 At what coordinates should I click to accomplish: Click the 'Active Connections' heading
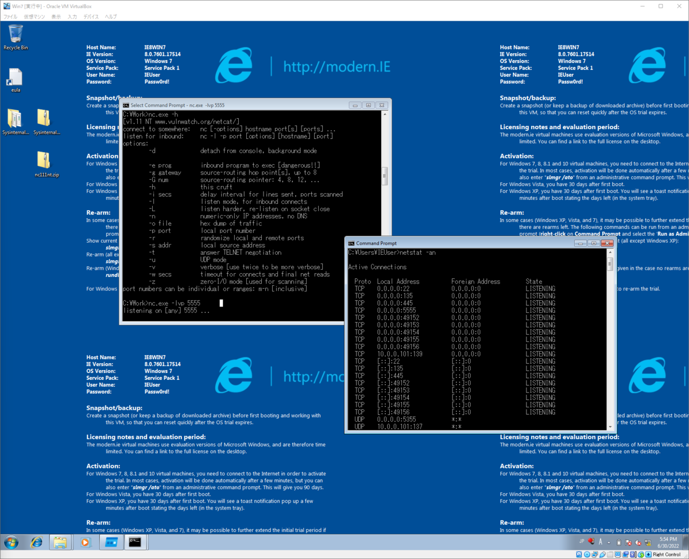click(377, 267)
